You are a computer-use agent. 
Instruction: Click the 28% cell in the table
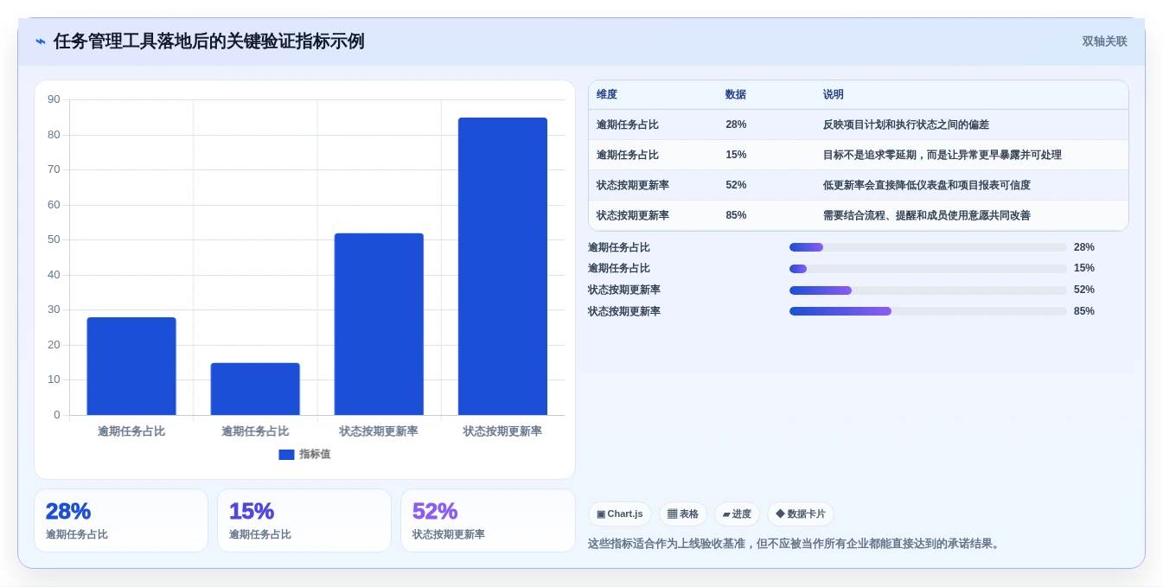click(736, 124)
